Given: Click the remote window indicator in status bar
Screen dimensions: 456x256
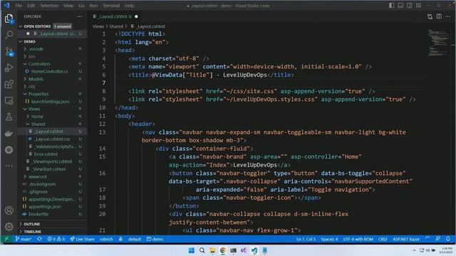Looking at the screenshot, I should [x=6, y=239].
